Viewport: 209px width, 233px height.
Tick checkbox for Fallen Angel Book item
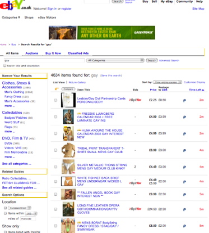coord(55,194)
